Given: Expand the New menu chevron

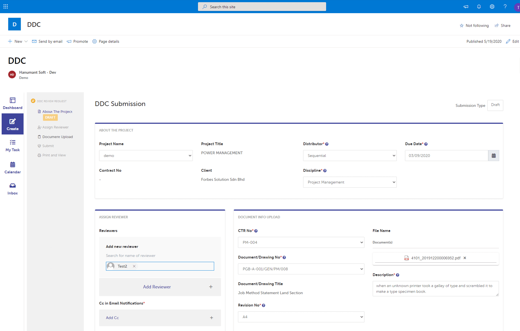Looking at the screenshot, I should pyautogui.click(x=26, y=42).
